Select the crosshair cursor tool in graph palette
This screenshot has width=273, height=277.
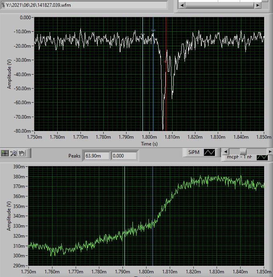click(x=5, y=153)
